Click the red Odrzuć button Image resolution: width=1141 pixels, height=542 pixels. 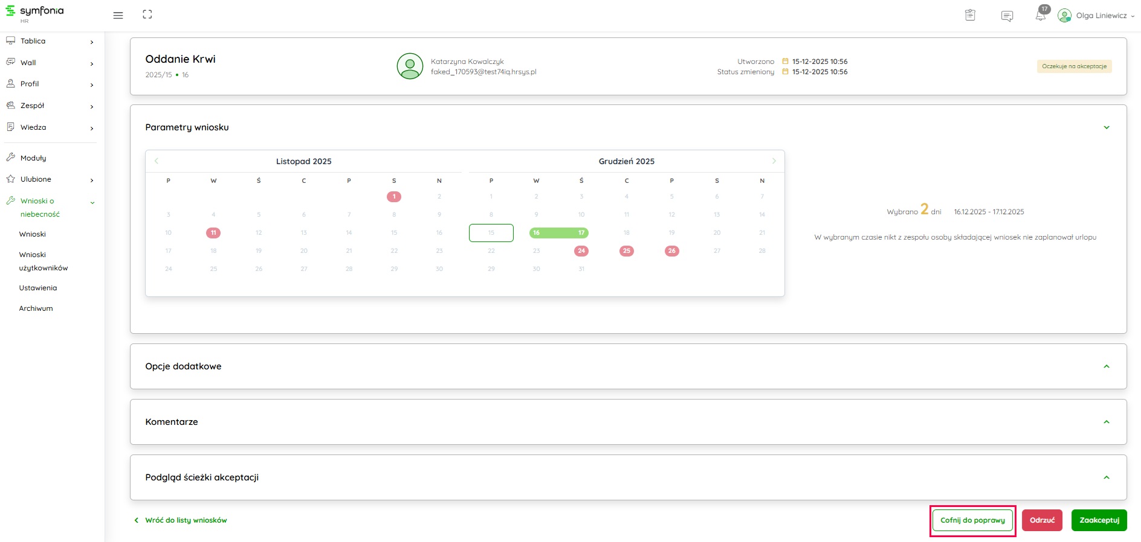1042,520
